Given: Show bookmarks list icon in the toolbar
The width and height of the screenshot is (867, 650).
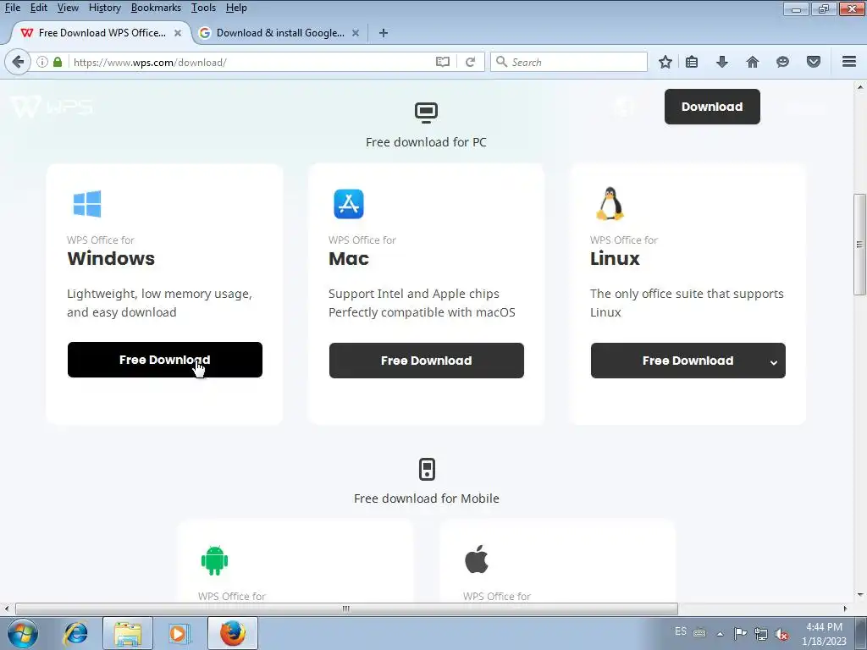Looking at the screenshot, I should tap(692, 62).
